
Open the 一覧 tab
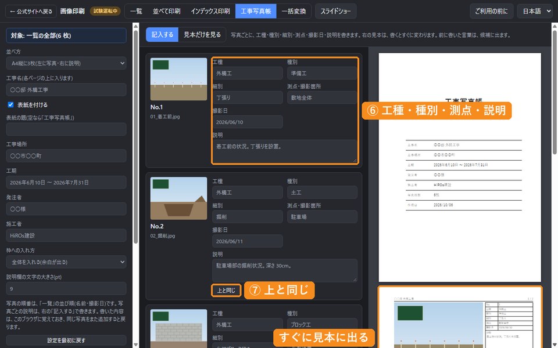136,12
